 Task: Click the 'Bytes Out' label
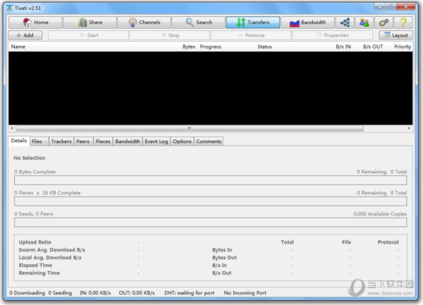pos(224,258)
